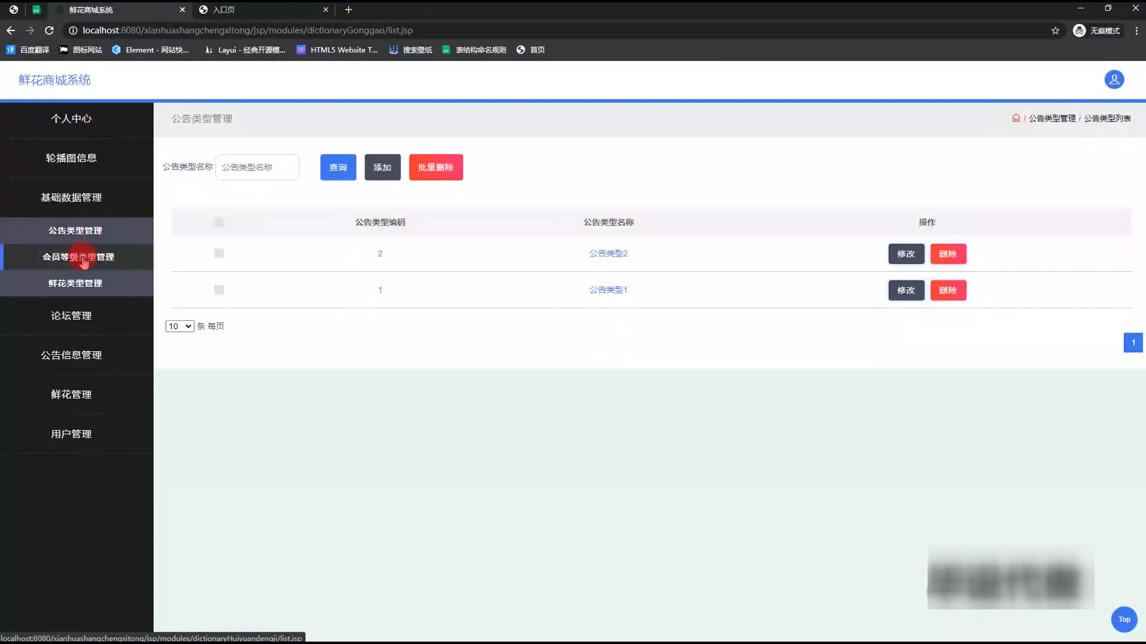
Task: Click the site info icon in address bar
Action: [73, 30]
